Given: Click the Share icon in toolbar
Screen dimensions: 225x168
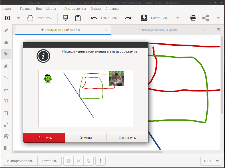Looking at the screenshot, I should tap(206, 18).
